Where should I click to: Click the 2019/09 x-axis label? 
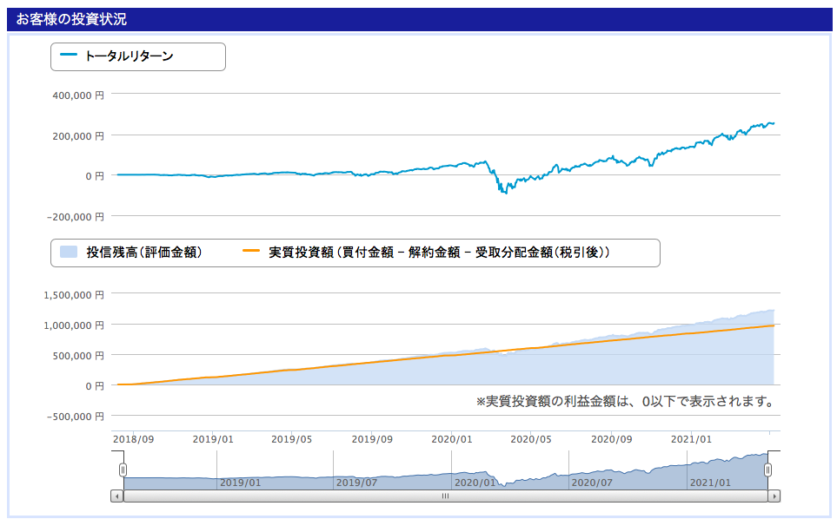(x=372, y=439)
